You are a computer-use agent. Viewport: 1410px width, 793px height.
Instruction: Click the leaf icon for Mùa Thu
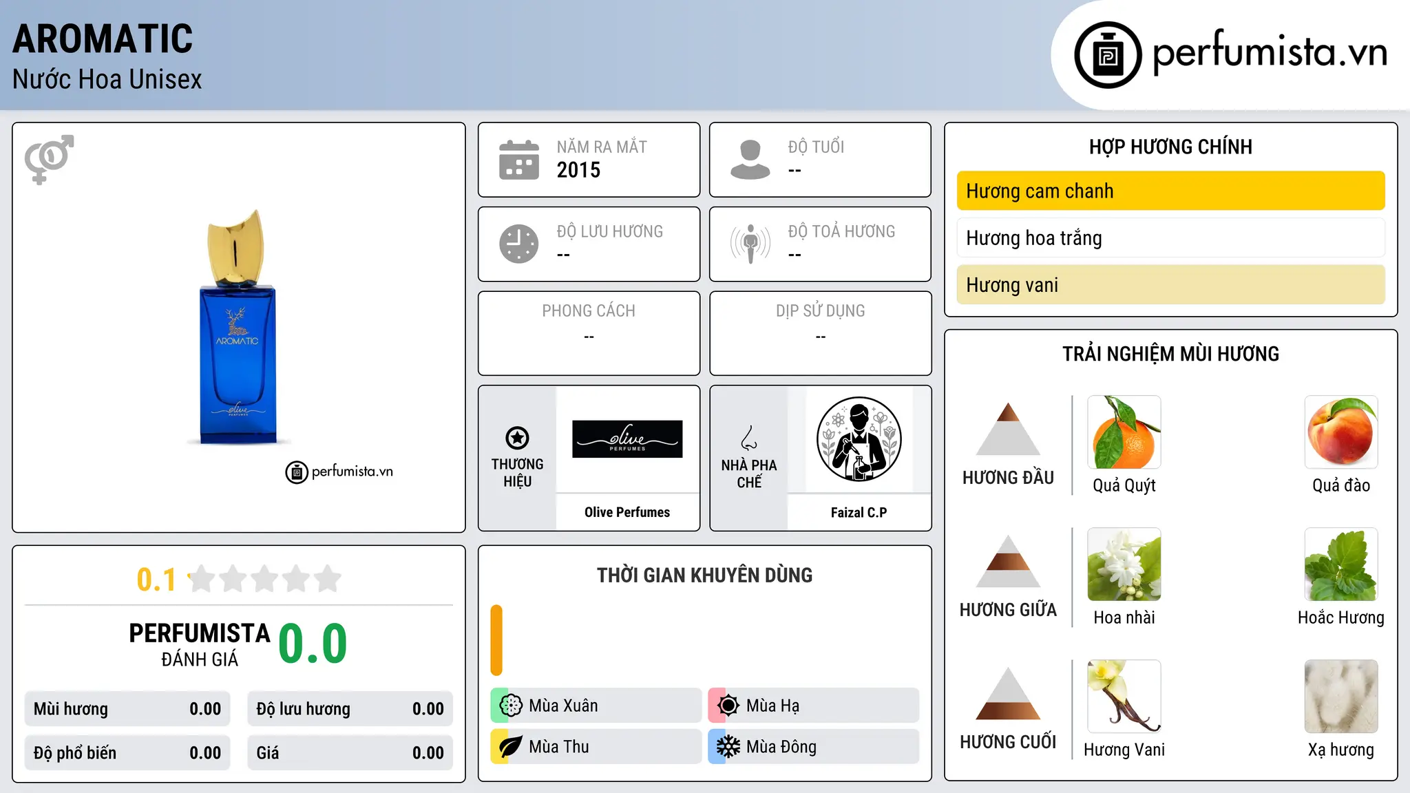pos(511,747)
